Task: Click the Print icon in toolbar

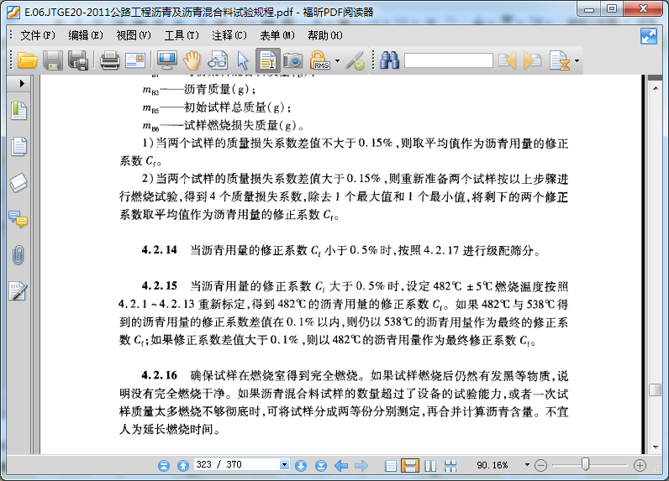Action: click(109, 60)
